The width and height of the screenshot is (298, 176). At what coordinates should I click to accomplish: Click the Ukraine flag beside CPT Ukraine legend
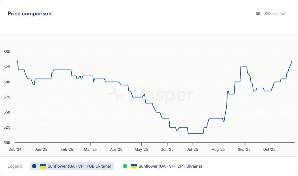click(134, 166)
